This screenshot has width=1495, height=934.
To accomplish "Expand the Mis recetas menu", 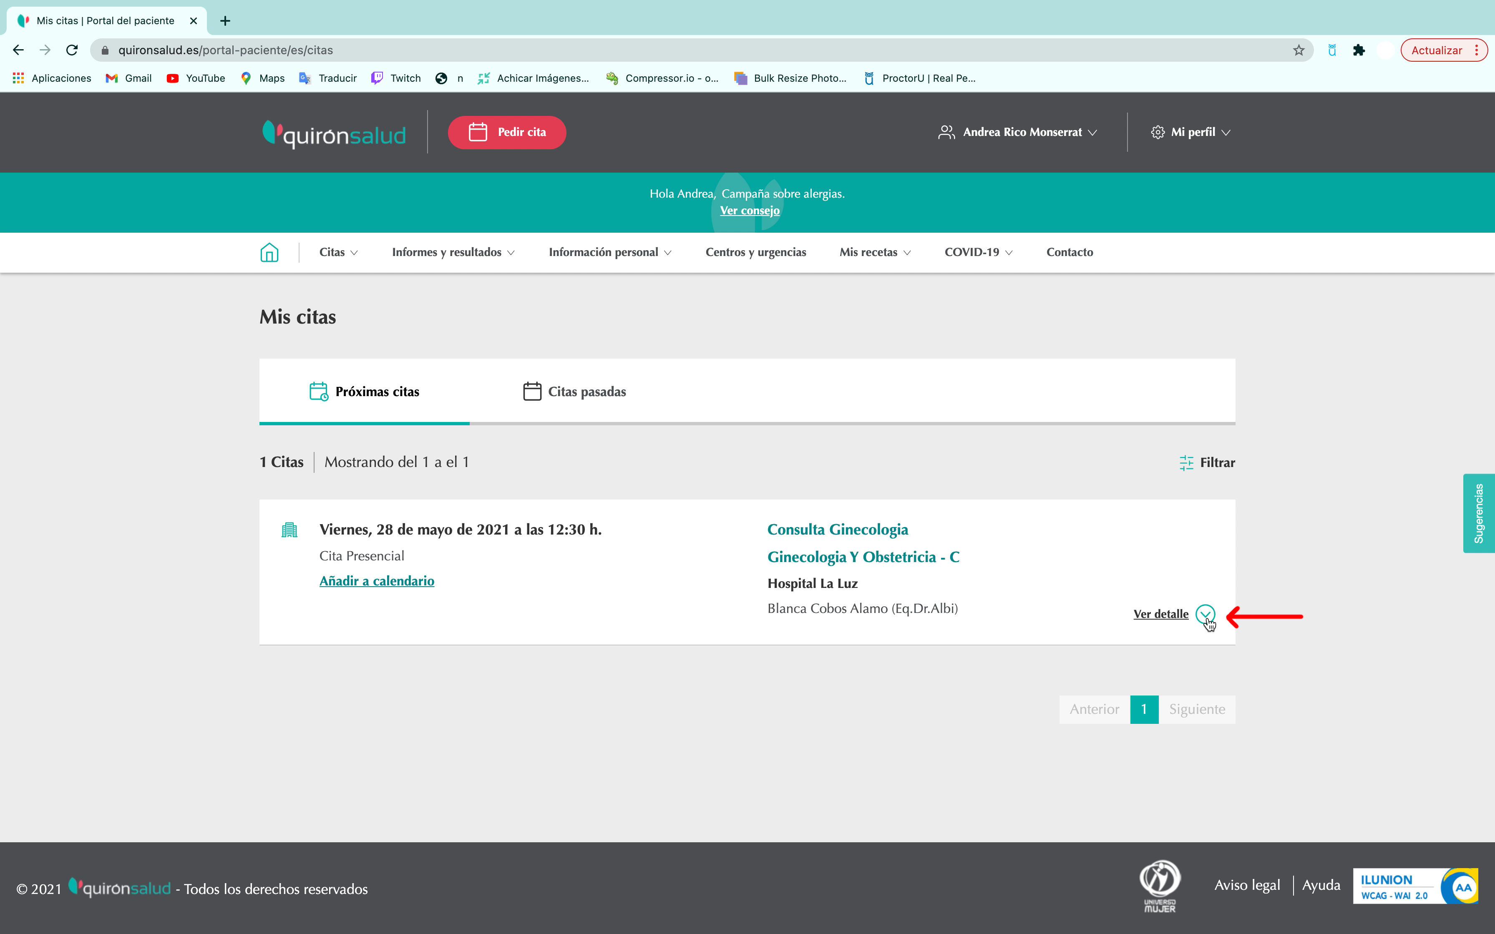I will tap(875, 252).
